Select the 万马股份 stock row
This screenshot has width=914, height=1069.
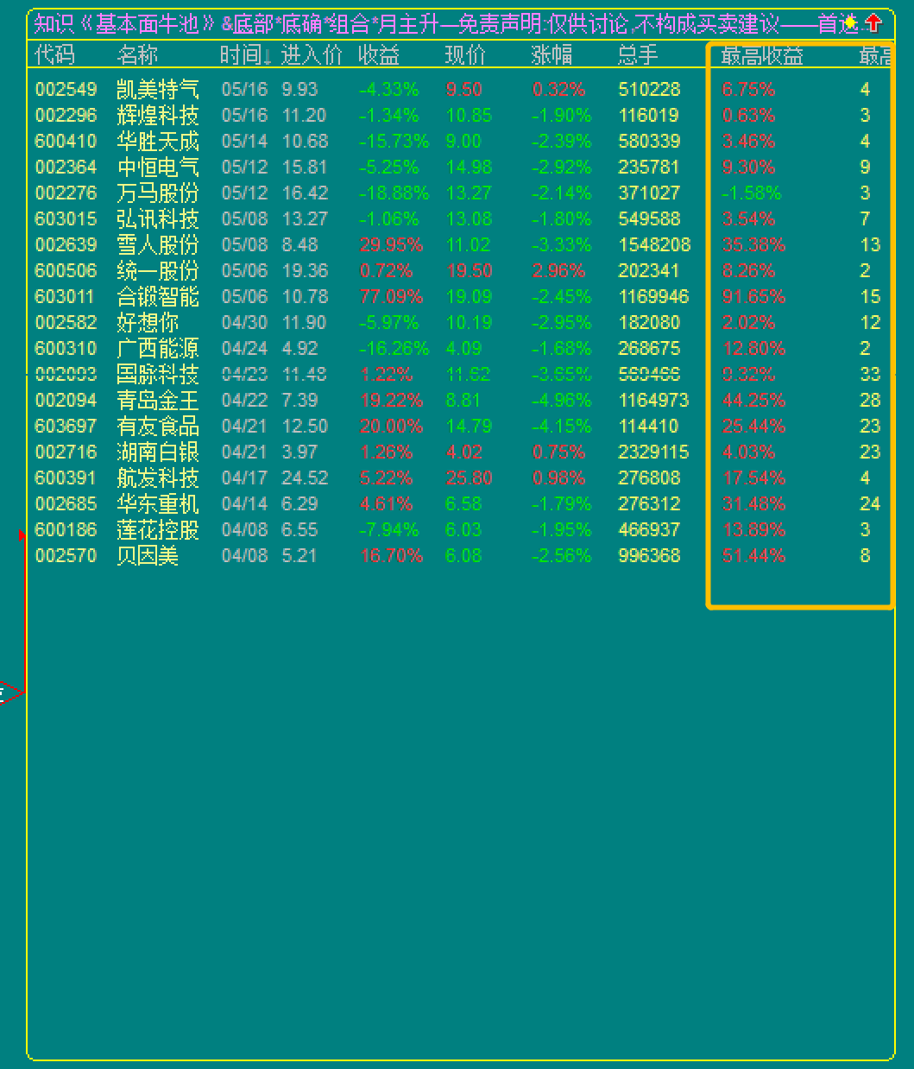click(459, 193)
